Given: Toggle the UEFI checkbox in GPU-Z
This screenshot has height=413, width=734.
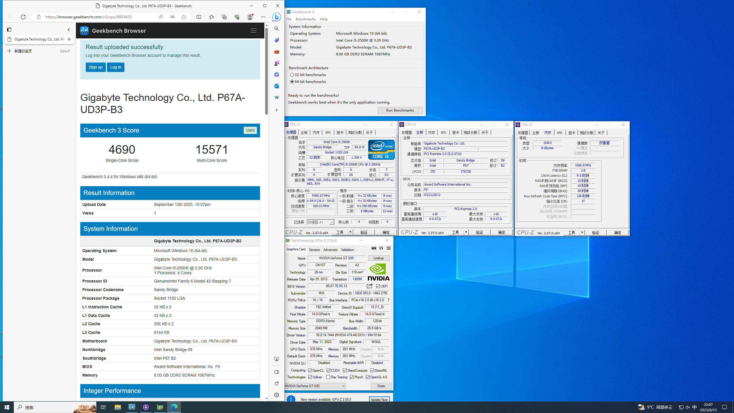Looking at the screenshot, I should click(378, 286).
